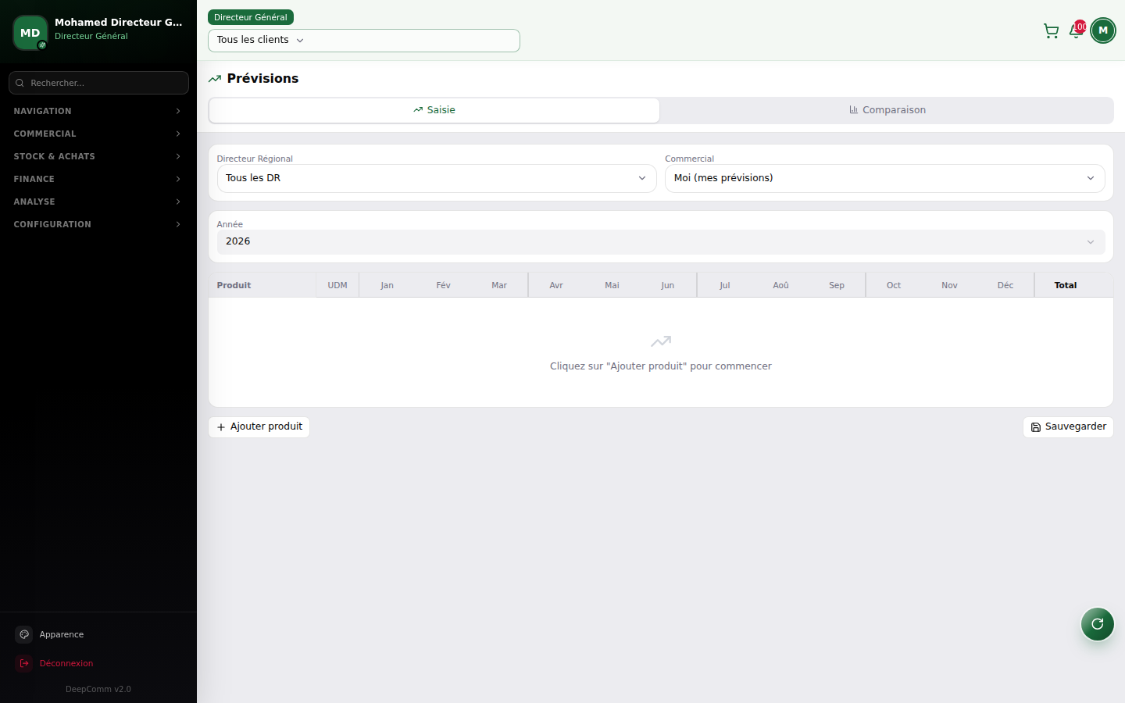Viewport: 1125px width, 703px height.
Task: Focus the Rechercher search field
Action: pos(98,83)
